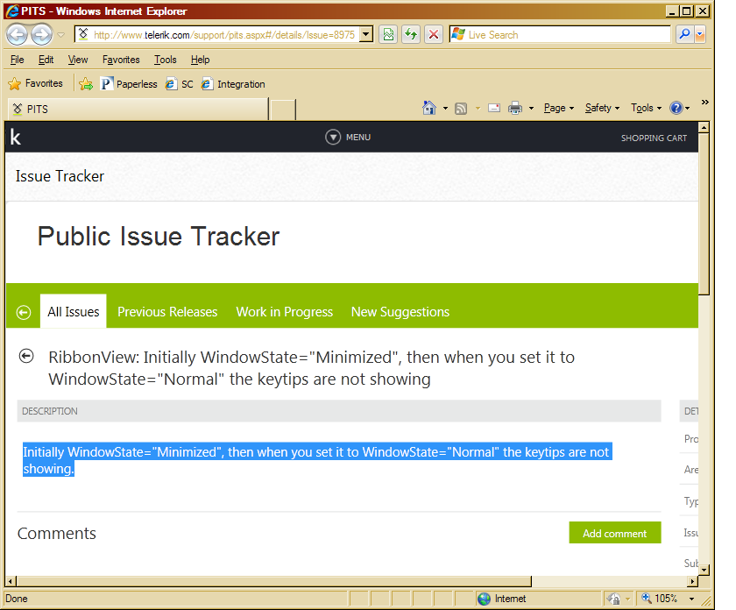Click the vertical scrollbar down arrow
The height and width of the screenshot is (610, 736).
tap(703, 570)
